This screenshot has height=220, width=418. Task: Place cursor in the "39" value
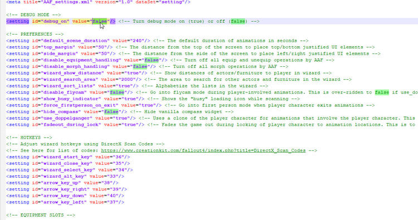tap(115, 189)
